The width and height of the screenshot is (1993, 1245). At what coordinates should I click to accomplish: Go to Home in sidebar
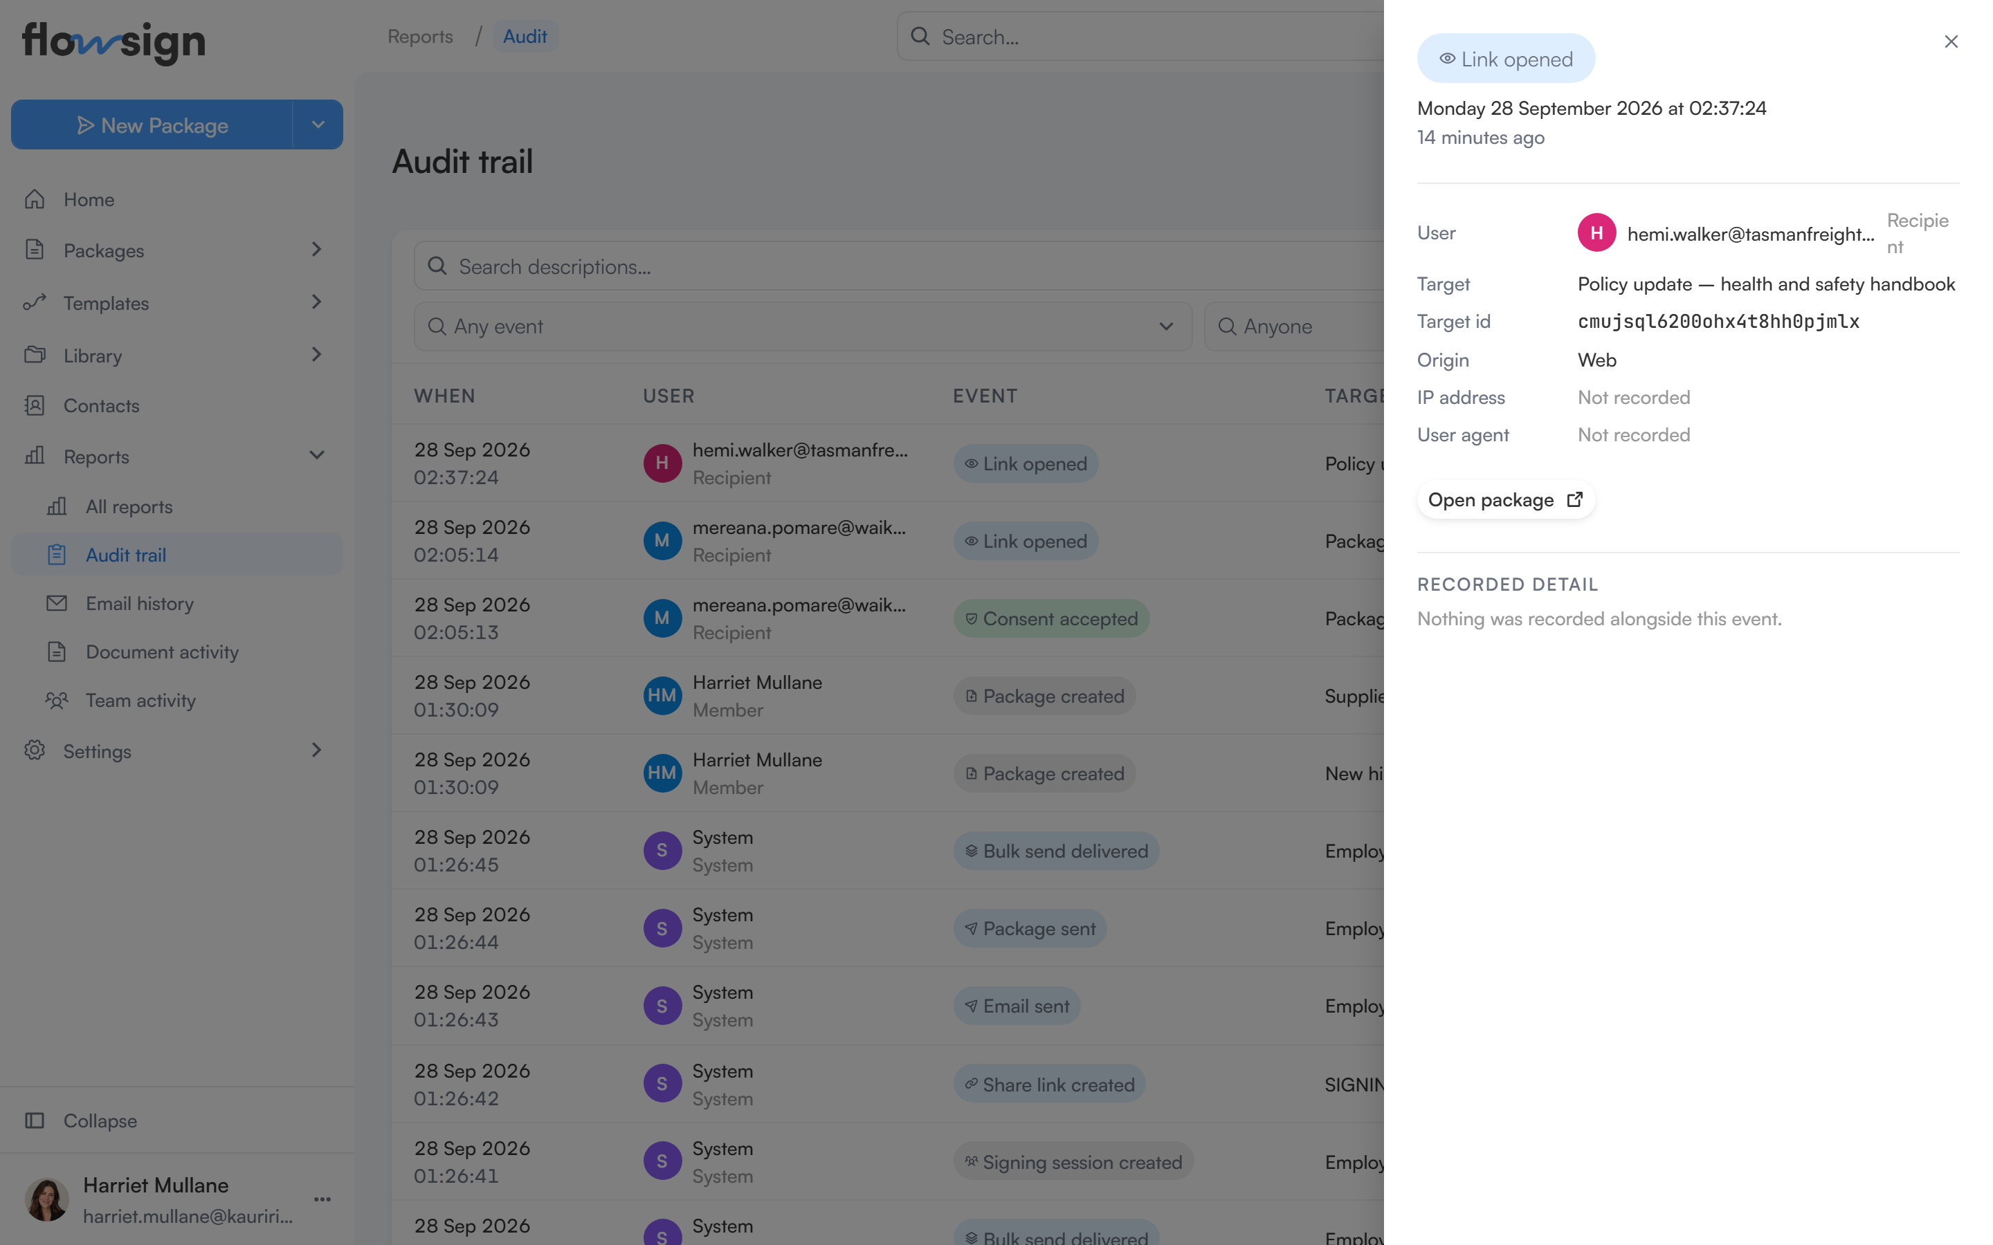tap(176, 199)
